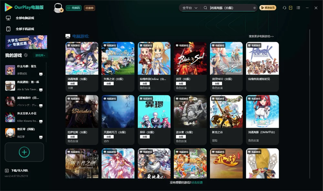This screenshot has height=191, width=323.
Task: Click the 优惠券 coupon button
Action: click(x=89, y=8)
